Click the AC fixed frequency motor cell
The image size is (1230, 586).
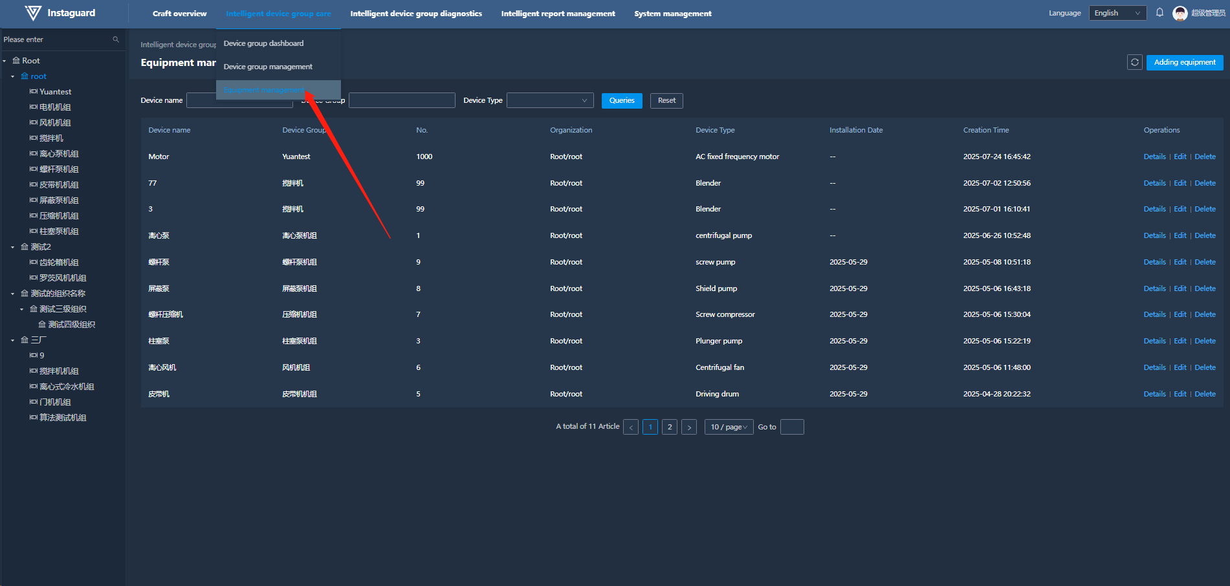coord(738,157)
